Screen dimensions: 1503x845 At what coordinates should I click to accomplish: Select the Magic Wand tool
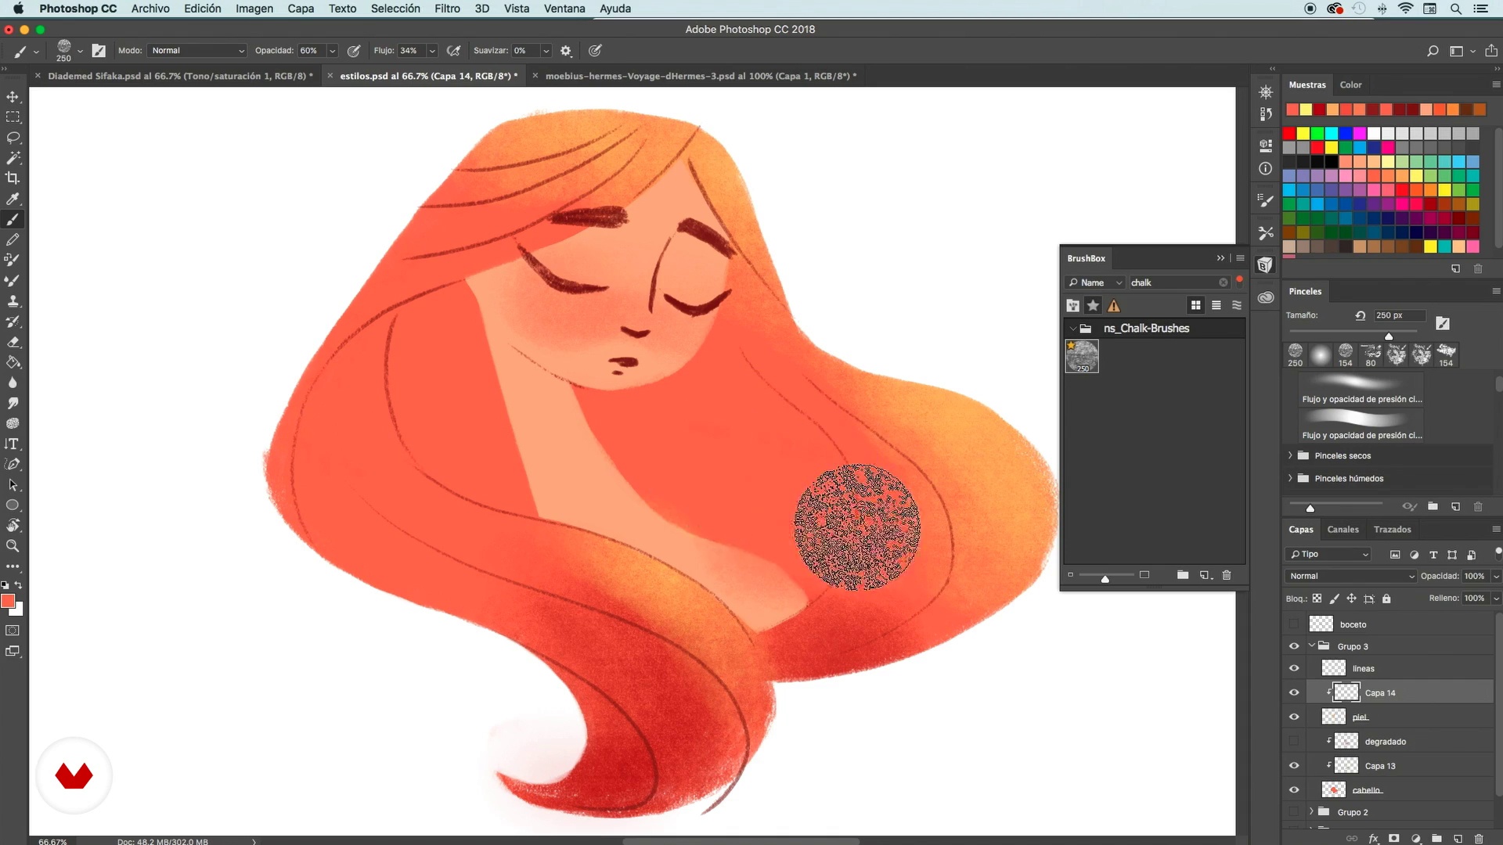13,158
